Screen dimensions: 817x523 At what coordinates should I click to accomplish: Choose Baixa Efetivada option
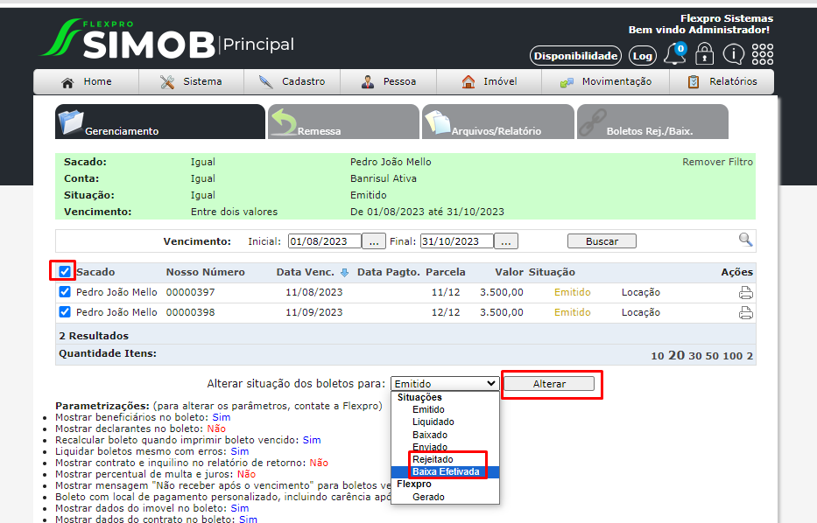pyautogui.click(x=446, y=472)
